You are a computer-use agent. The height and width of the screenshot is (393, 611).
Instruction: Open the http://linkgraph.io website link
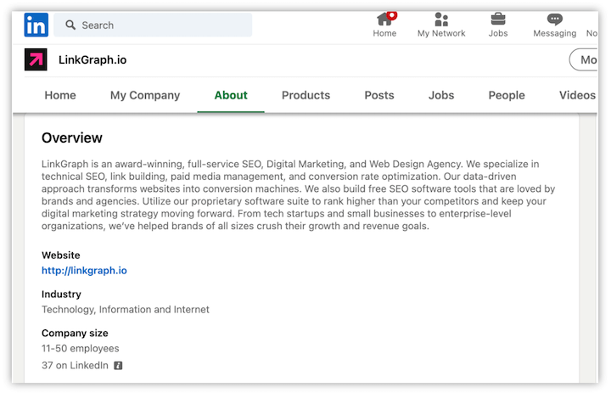[x=84, y=270]
